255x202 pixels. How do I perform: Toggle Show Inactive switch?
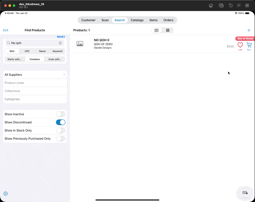pyautogui.click(x=61, y=114)
